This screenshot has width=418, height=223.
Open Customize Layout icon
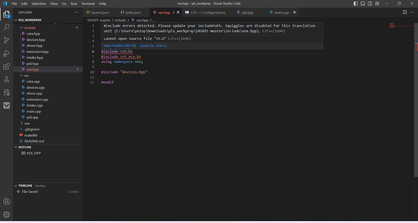point(377,4)
